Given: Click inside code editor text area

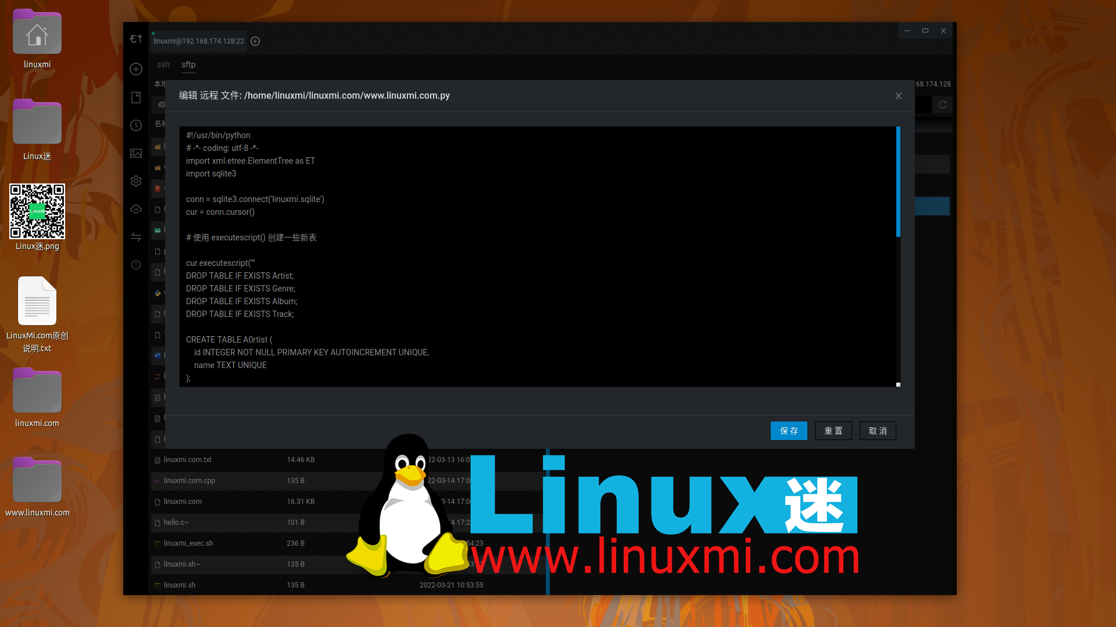Looking at the screenshot, I should (x=538, y=257).
